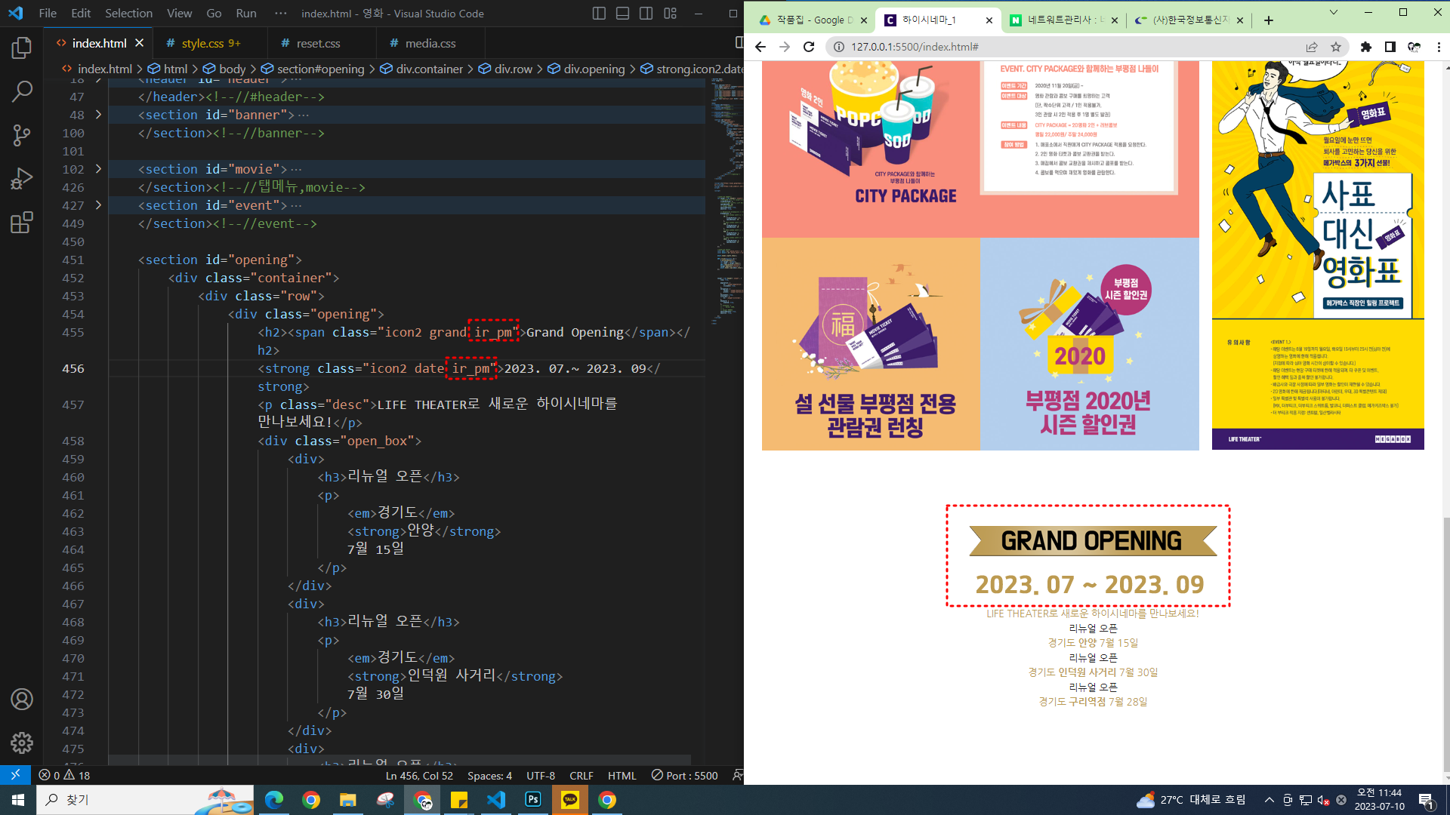Open the Source Control view
Screen dimensions: 1450x815
point(21,135)
